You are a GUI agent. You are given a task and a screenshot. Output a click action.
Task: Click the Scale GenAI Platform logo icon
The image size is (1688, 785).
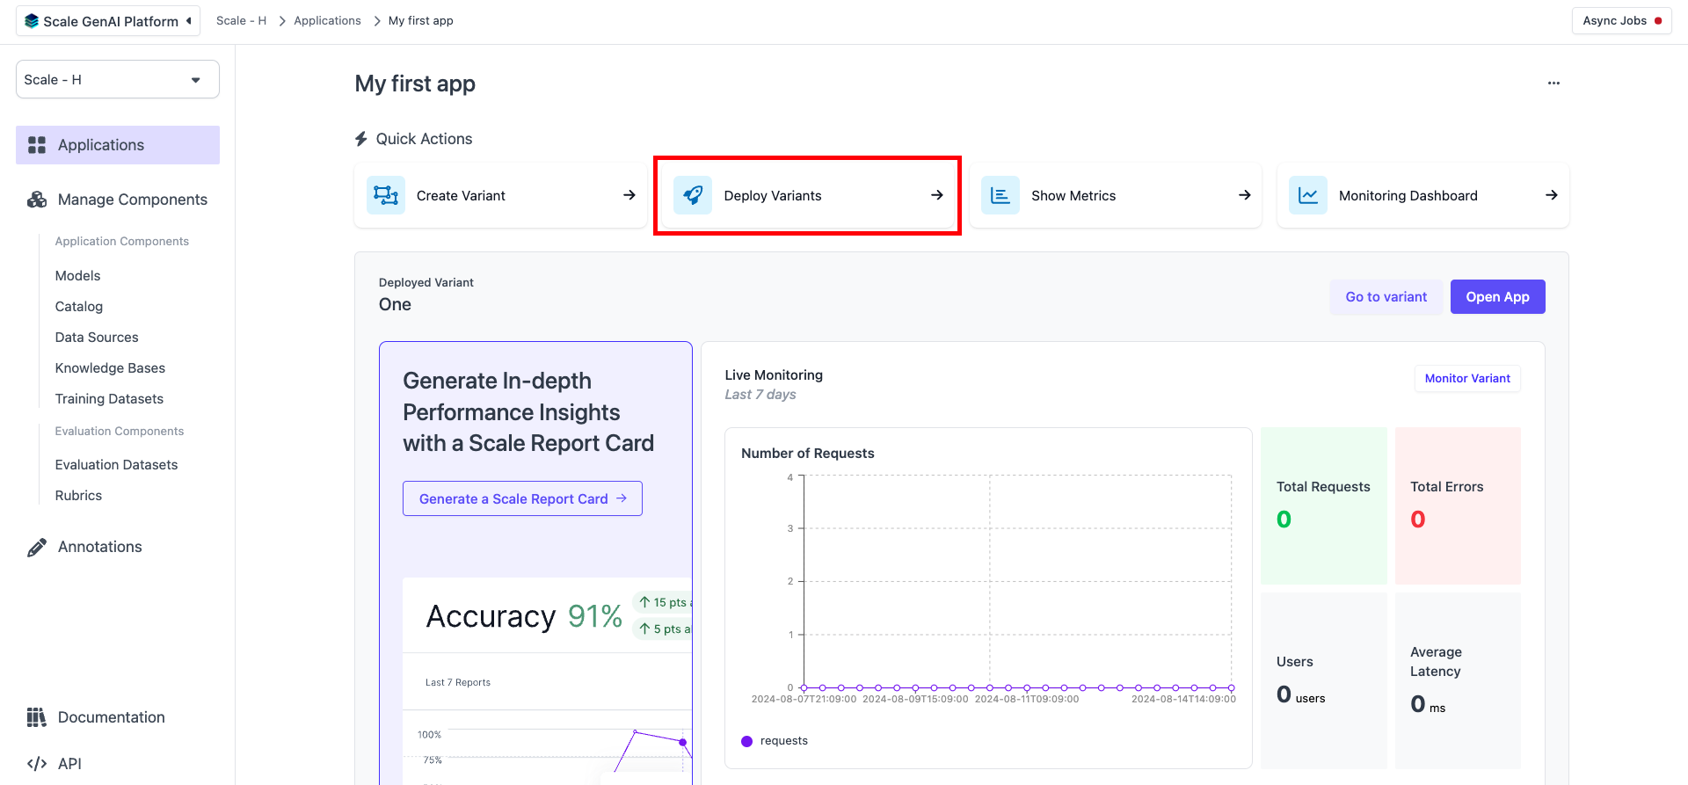click(x=32, y=21)
